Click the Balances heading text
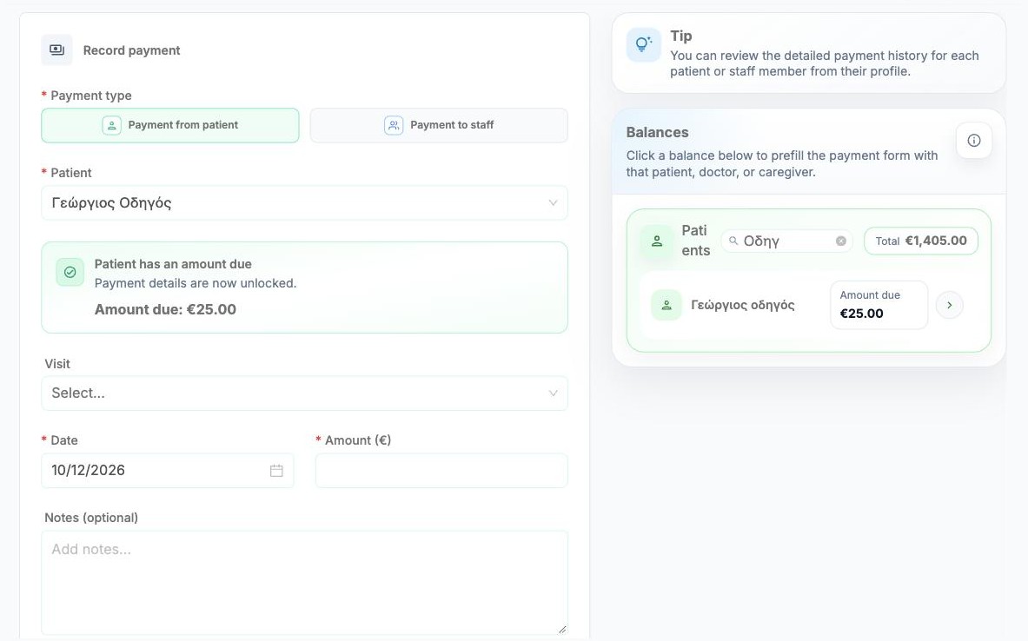This screenshot has width=1028, height=641. tap(657, 132)
